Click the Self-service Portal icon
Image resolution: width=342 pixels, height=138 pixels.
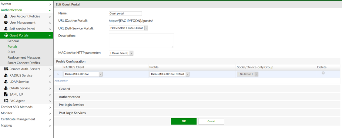coord(6,29)
